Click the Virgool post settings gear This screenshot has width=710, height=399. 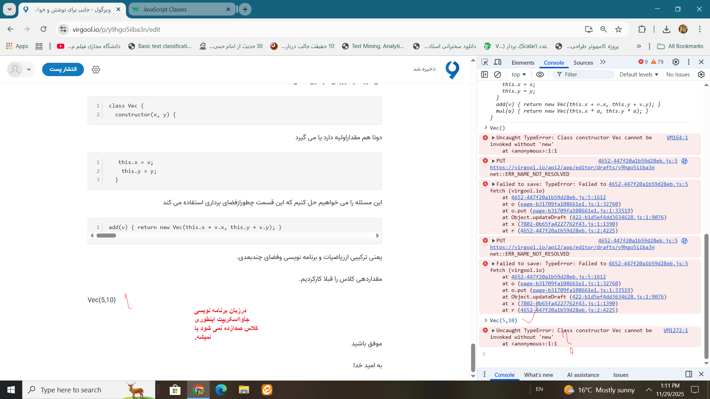[x=96, y=69]
